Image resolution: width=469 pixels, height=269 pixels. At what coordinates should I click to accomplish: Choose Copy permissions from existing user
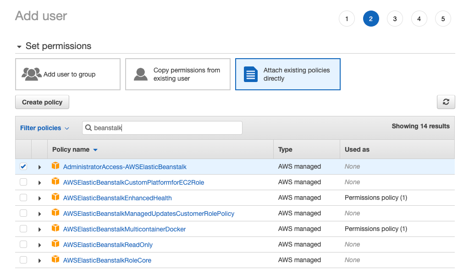(x=178, y=74)
